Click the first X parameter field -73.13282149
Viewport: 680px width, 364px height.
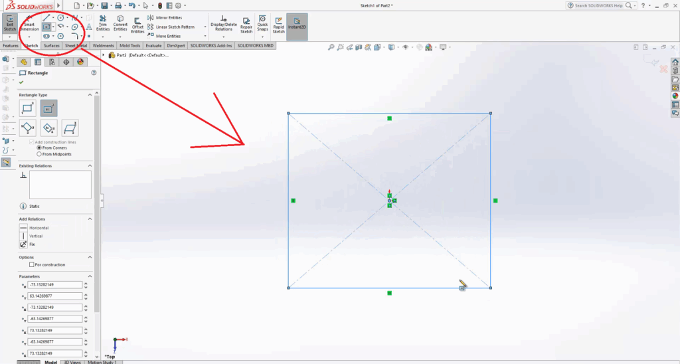click(54, 284)
